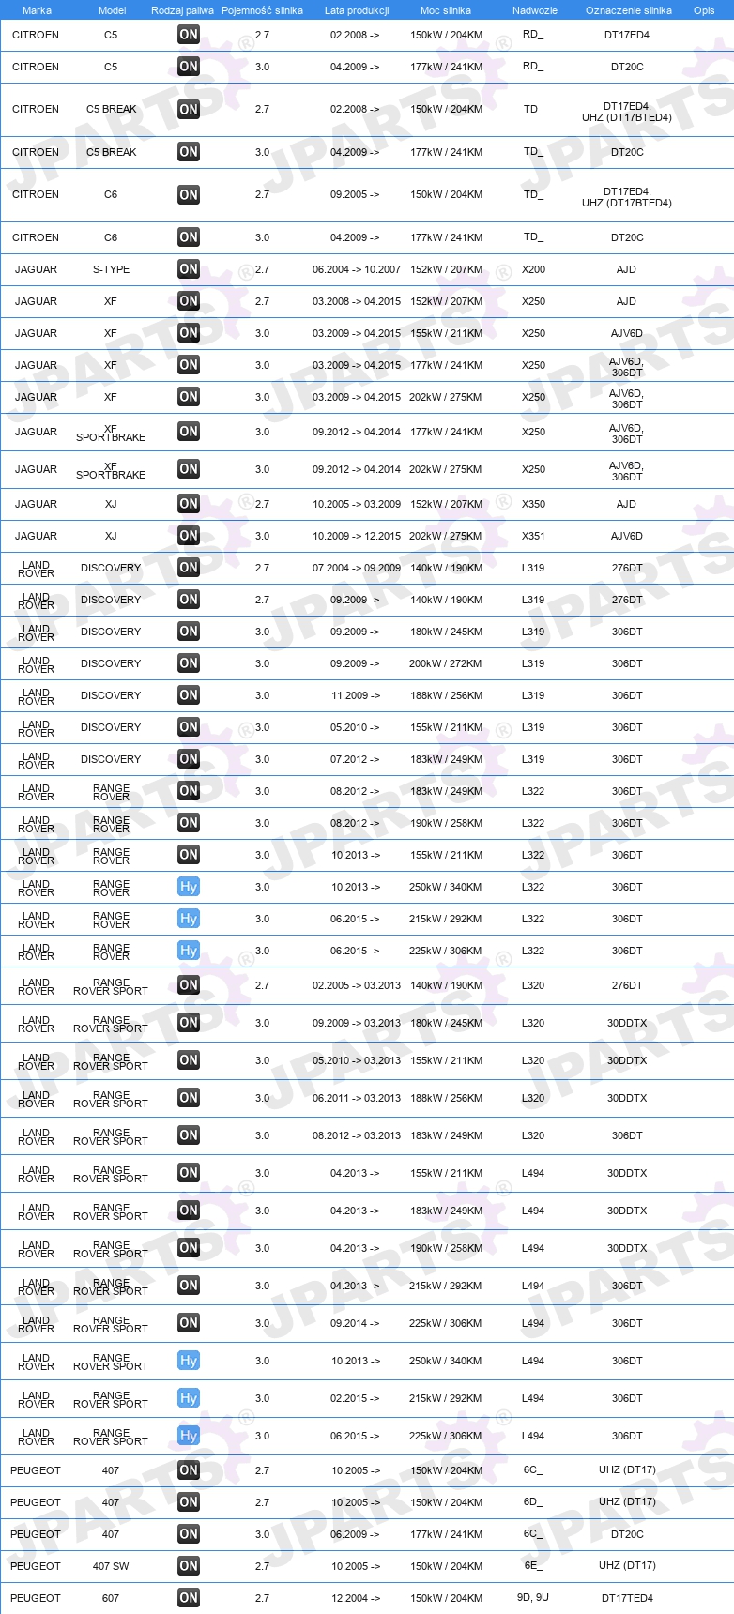Select the 07.2012 -> production date cell
This screenshot has height=1614, width=734.
coord(355,759)
